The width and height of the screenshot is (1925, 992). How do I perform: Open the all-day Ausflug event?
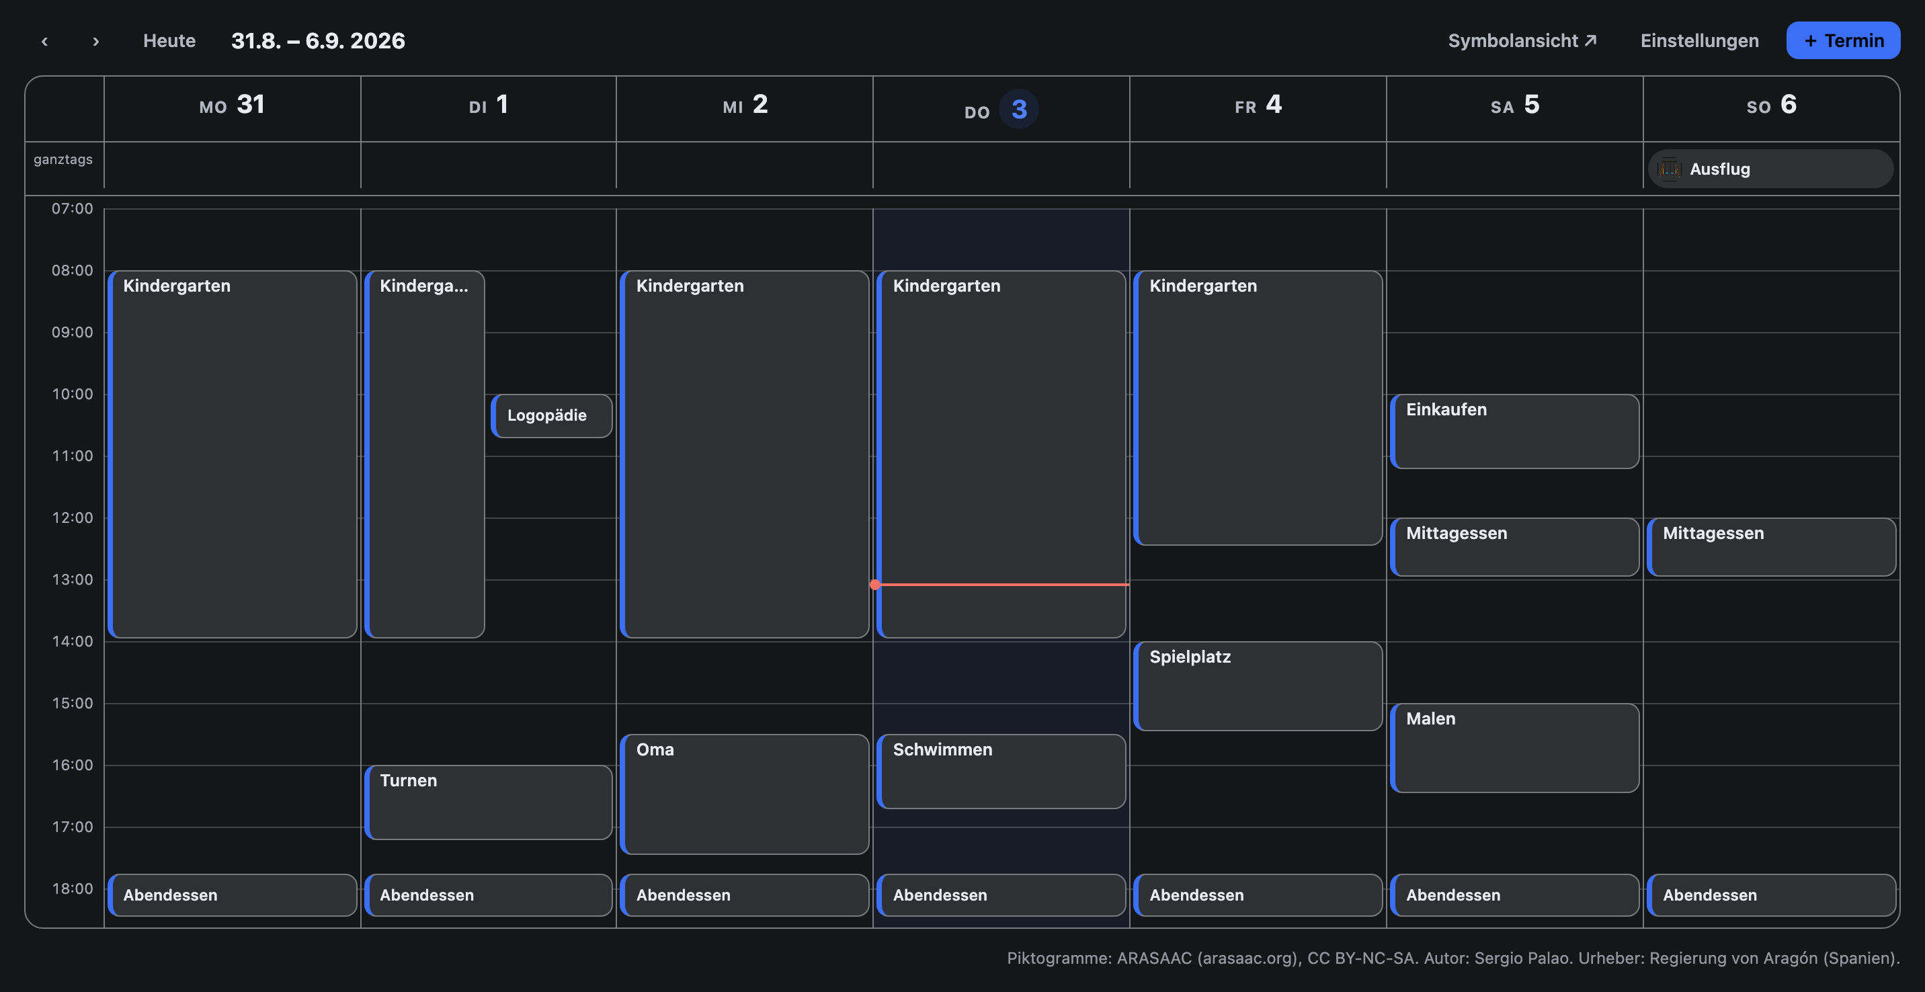[1770, 169]
